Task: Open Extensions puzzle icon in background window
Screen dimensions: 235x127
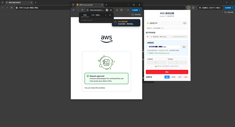Action: click(x=193, y=7)
